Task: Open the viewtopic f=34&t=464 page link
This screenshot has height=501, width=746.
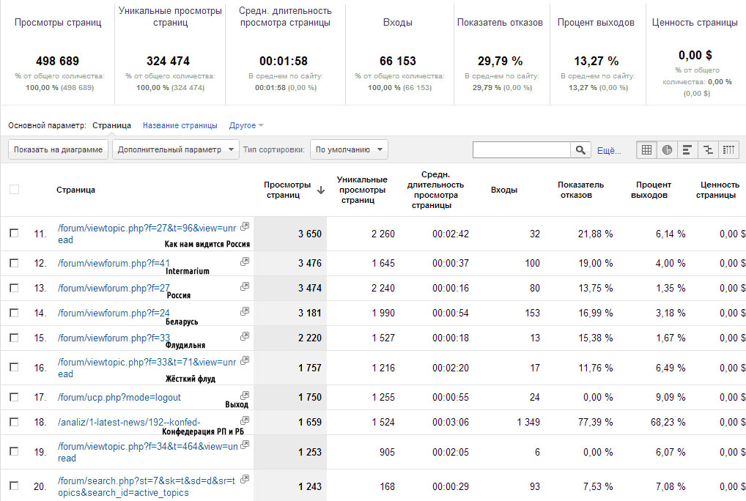Action: tap(148, 452)
